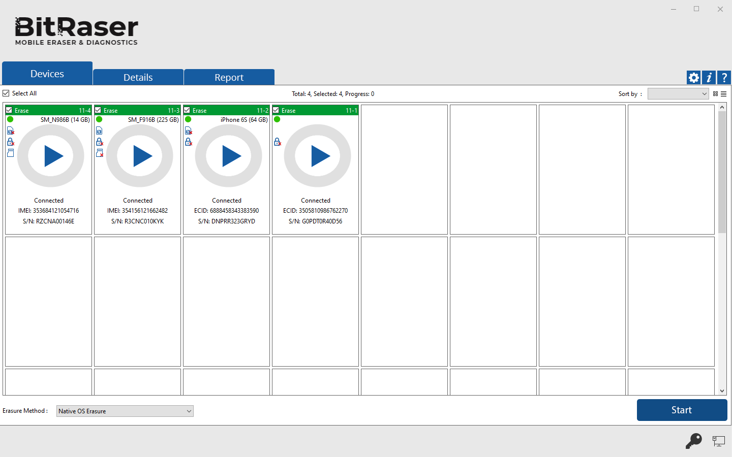
Task: Toggle the Select All checkbox
Action: click(x=6, y=93)
